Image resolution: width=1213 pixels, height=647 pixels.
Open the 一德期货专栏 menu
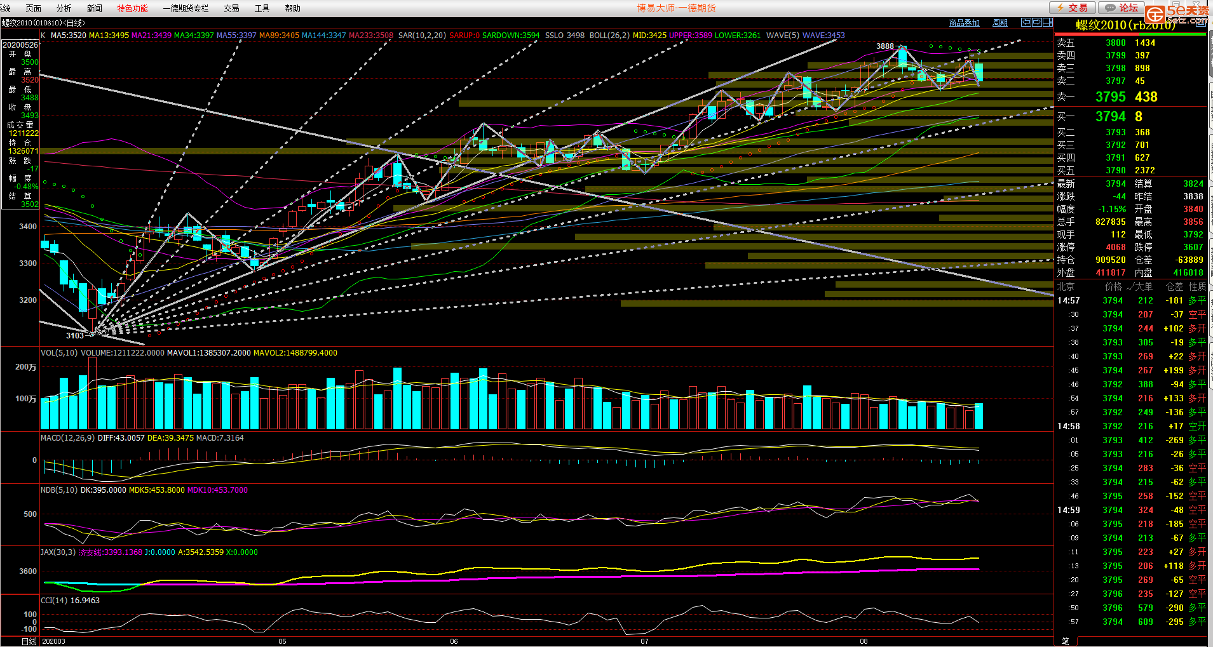[x=186, y=8]
